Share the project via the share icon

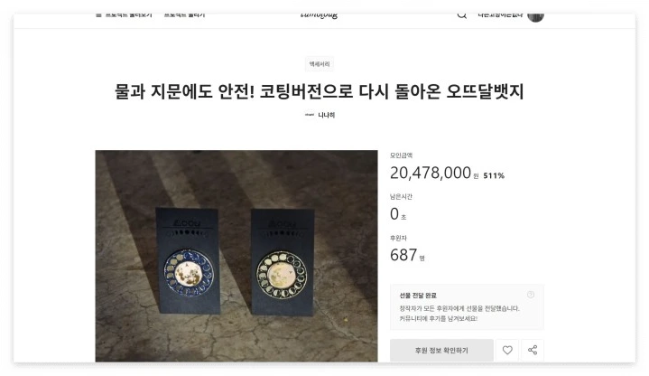click(533, 350)
